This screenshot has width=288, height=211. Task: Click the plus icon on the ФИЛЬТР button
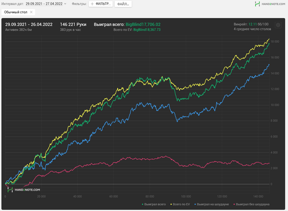(92, 4)
